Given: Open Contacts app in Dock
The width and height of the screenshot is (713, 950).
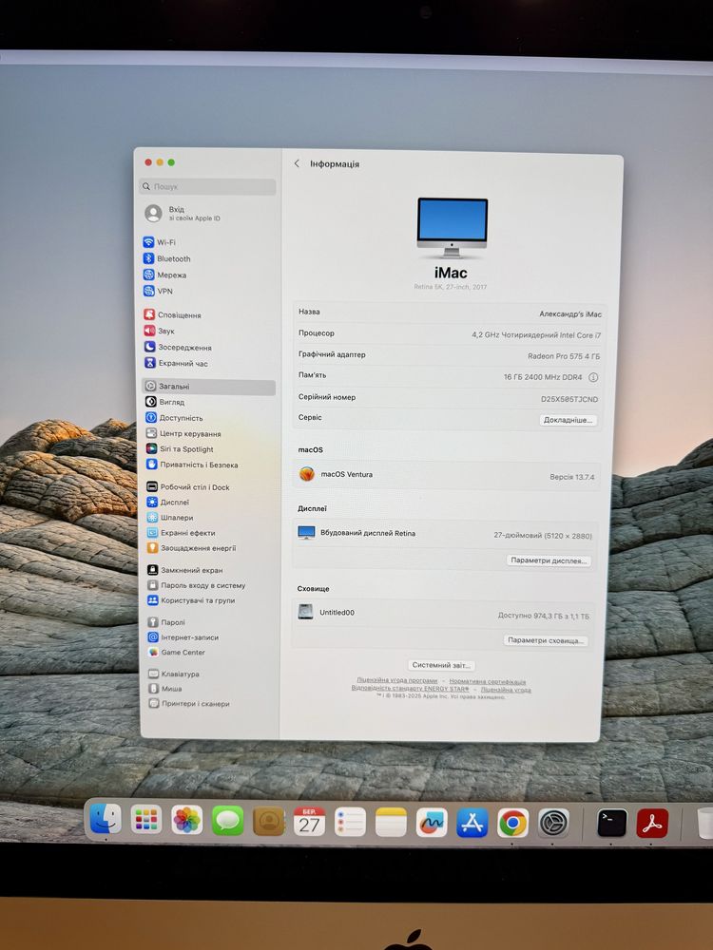Looking at the screenshot, I should [269, 822].
